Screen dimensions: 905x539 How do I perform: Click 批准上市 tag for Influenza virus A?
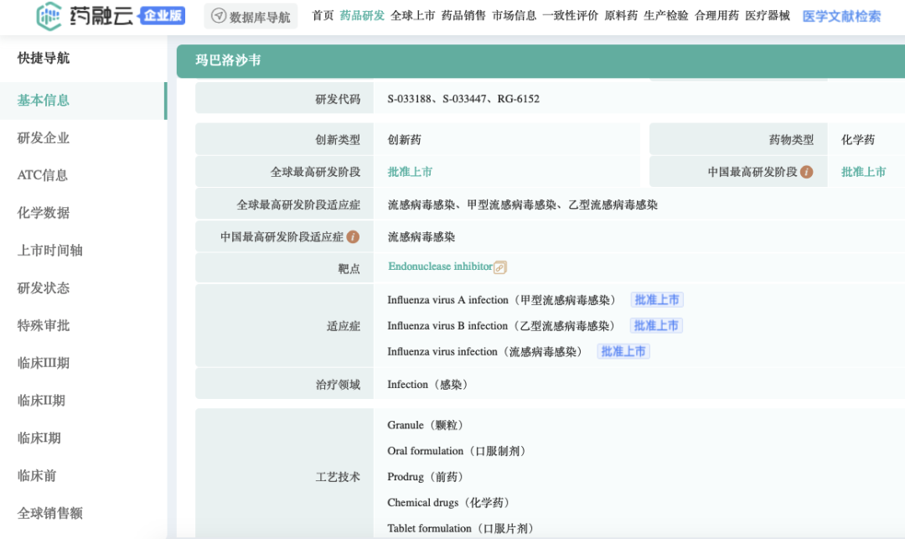pyautogui.click(x=658, y=300)
